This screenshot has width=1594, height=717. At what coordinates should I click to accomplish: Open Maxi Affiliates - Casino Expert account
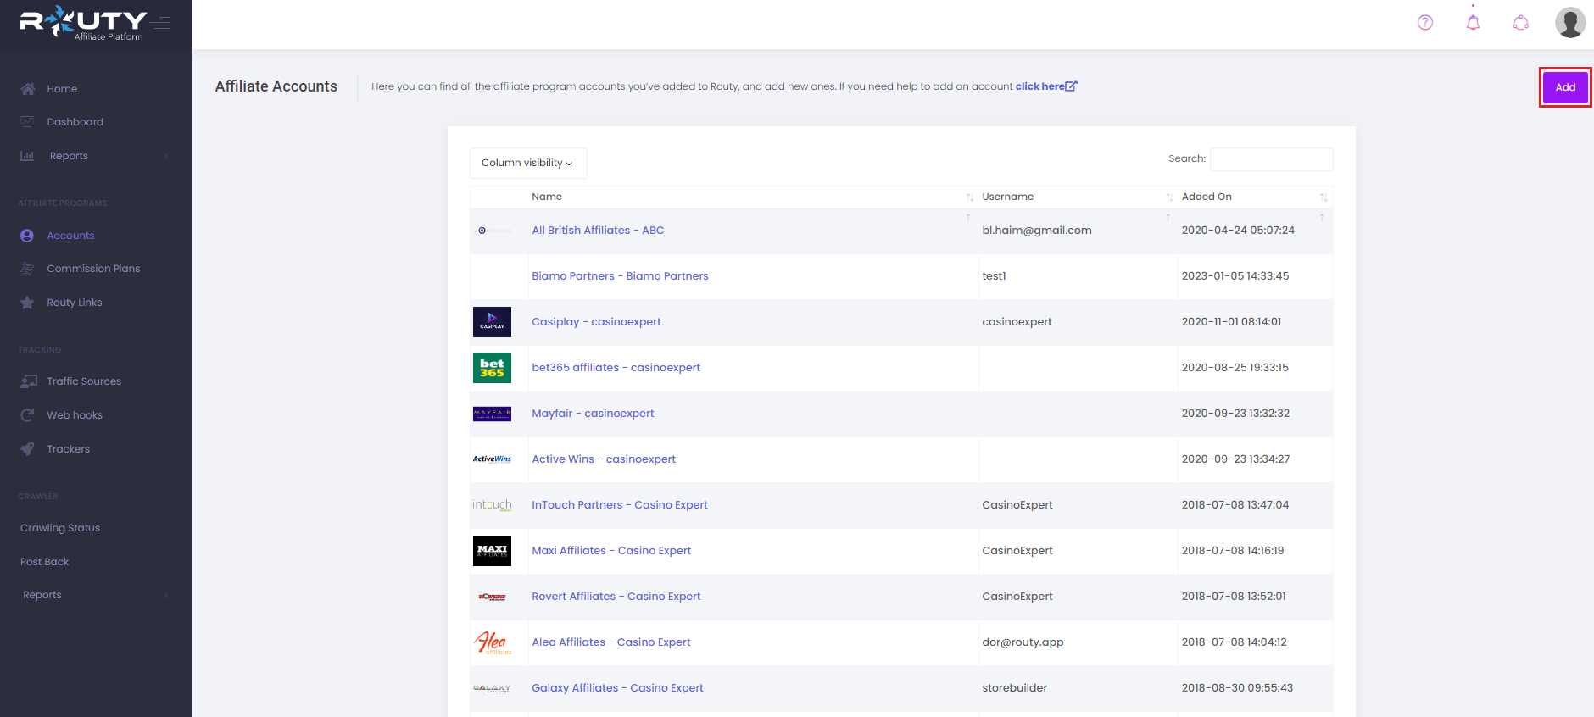[611, 551]
